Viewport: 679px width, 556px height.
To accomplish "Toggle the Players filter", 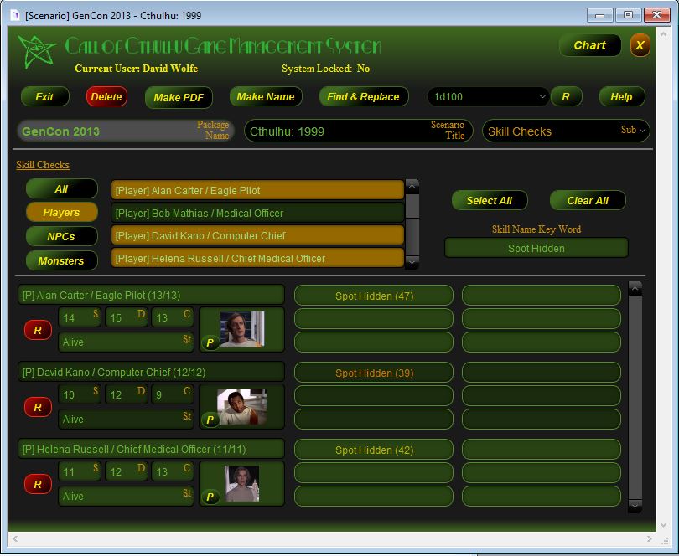I will coord(61,213).
